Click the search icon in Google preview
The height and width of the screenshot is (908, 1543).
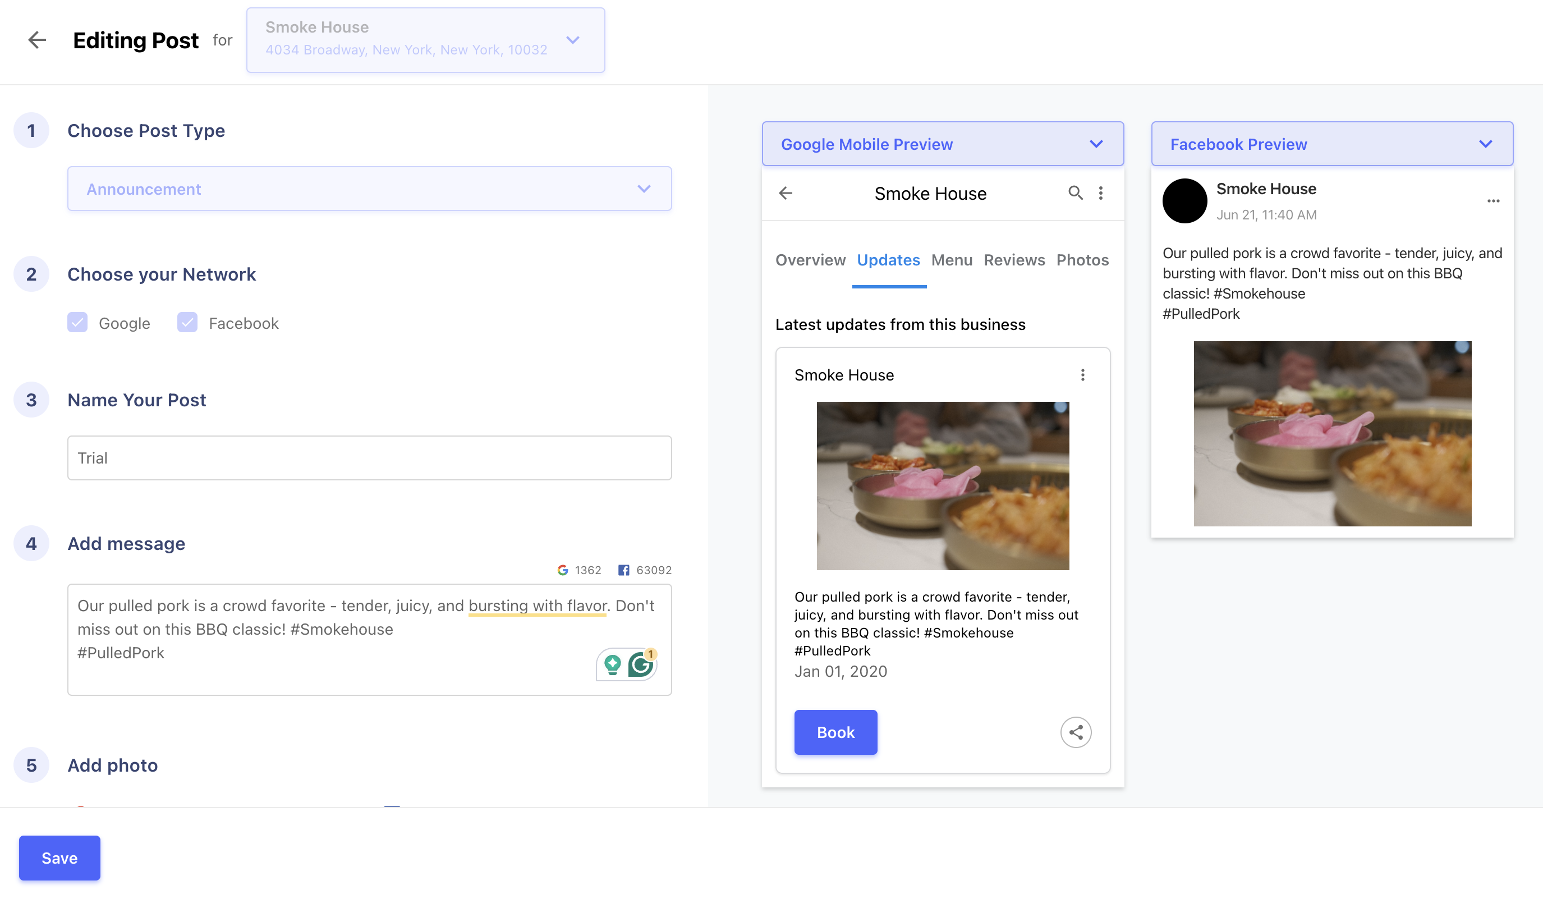coord(1076,194)
